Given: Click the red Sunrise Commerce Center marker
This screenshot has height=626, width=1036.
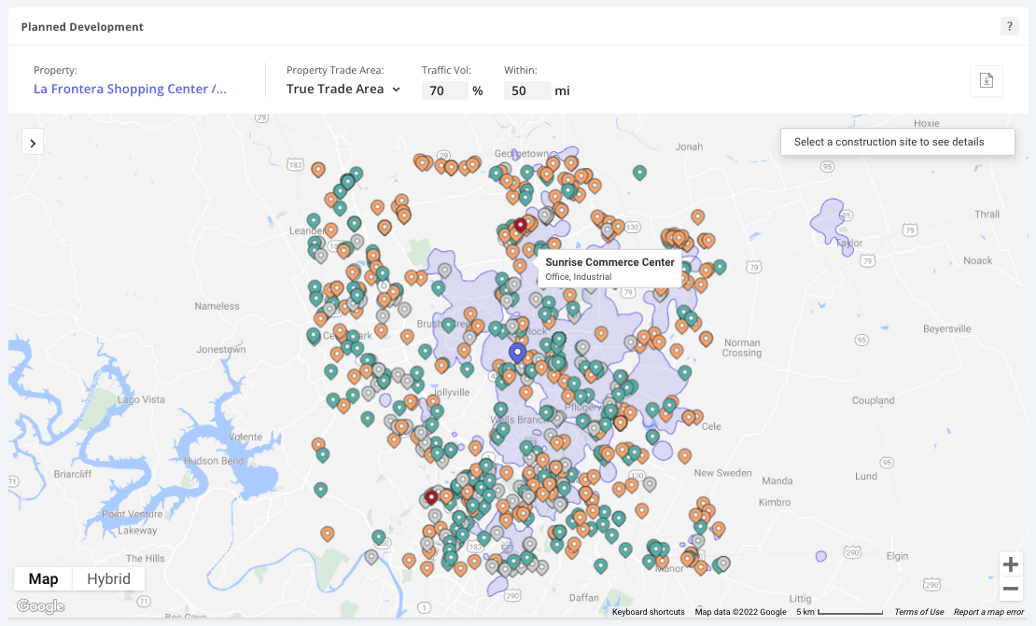Looking at the screenshot, I should pos(520,225).
